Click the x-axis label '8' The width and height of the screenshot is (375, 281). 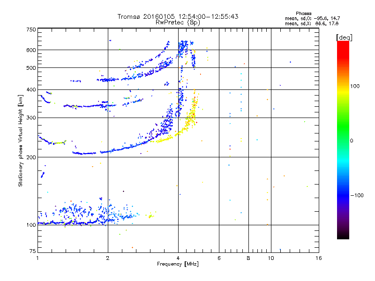click(248, 258)
